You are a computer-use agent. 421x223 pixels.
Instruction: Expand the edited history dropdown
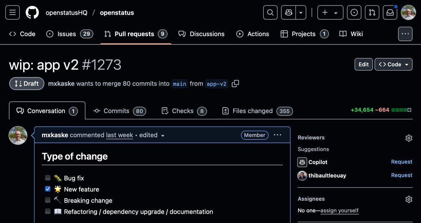point(152,135)
